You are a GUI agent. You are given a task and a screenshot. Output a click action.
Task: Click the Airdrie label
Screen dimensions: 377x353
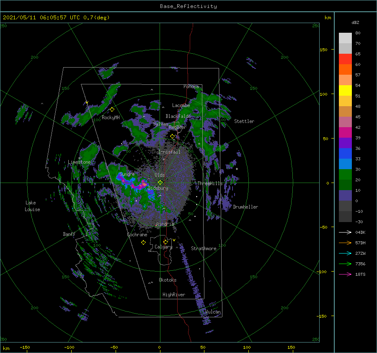[165, 224]
